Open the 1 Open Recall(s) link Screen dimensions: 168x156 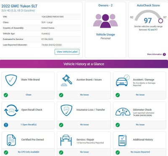tap(29, 124)
